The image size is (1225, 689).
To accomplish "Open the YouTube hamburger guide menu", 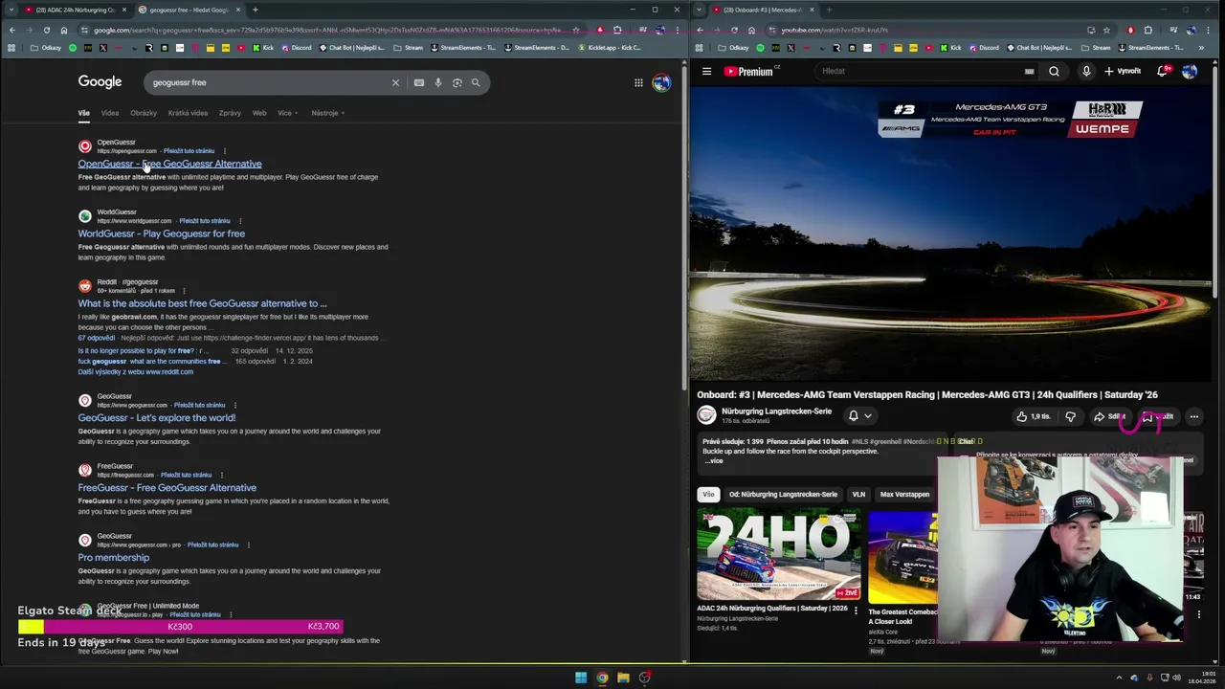I will point(706,71).
